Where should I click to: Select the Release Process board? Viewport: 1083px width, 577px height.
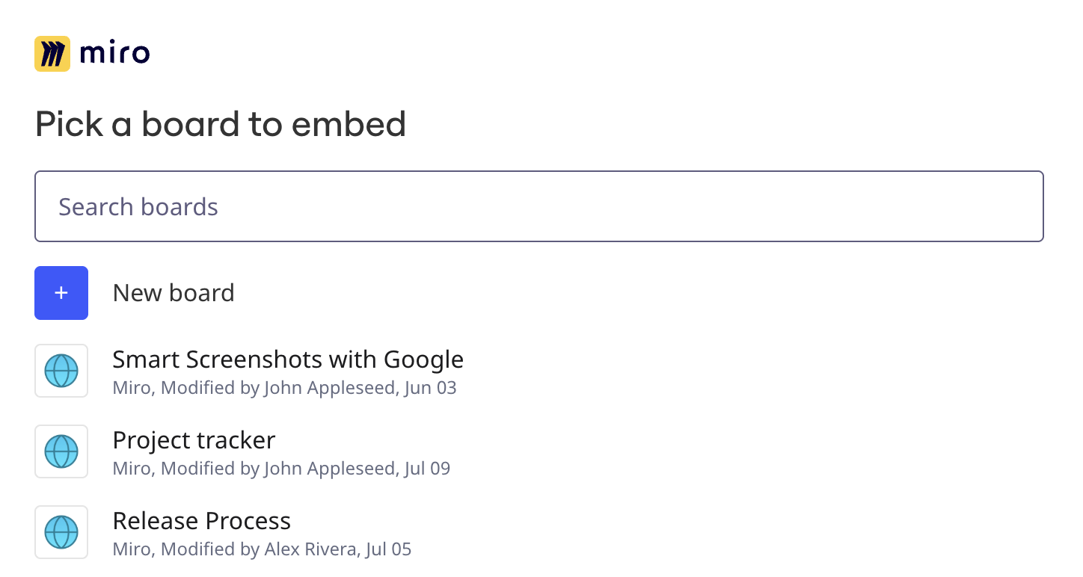coord(201,521)
